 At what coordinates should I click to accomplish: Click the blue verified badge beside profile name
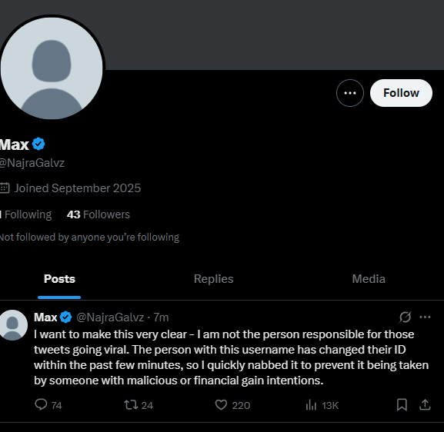click(38, 144)
